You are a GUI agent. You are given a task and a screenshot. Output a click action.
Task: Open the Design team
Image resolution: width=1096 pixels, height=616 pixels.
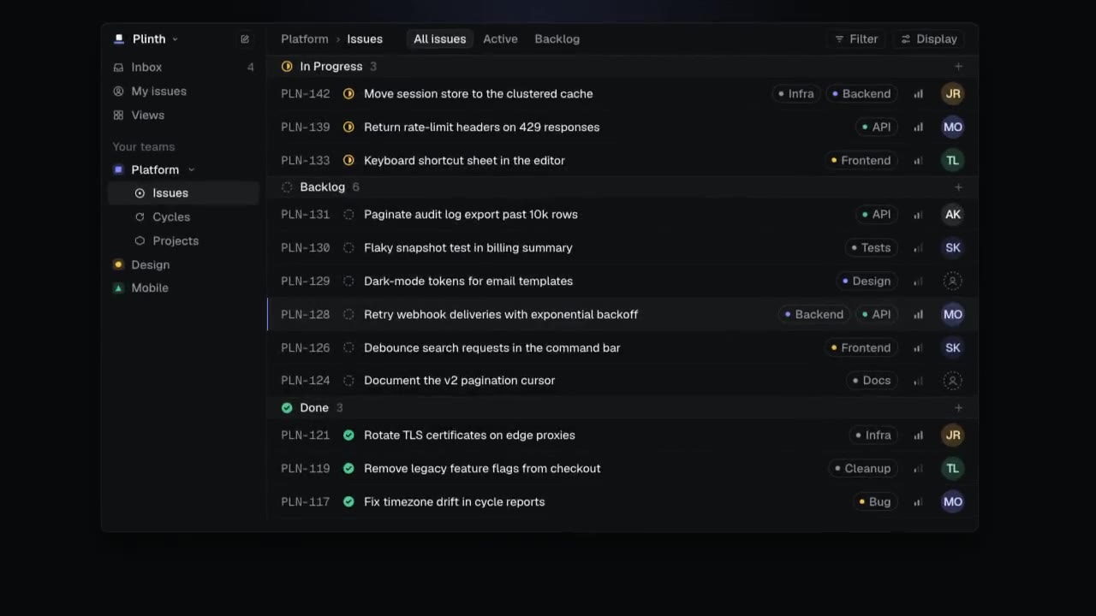click(183, 265)
